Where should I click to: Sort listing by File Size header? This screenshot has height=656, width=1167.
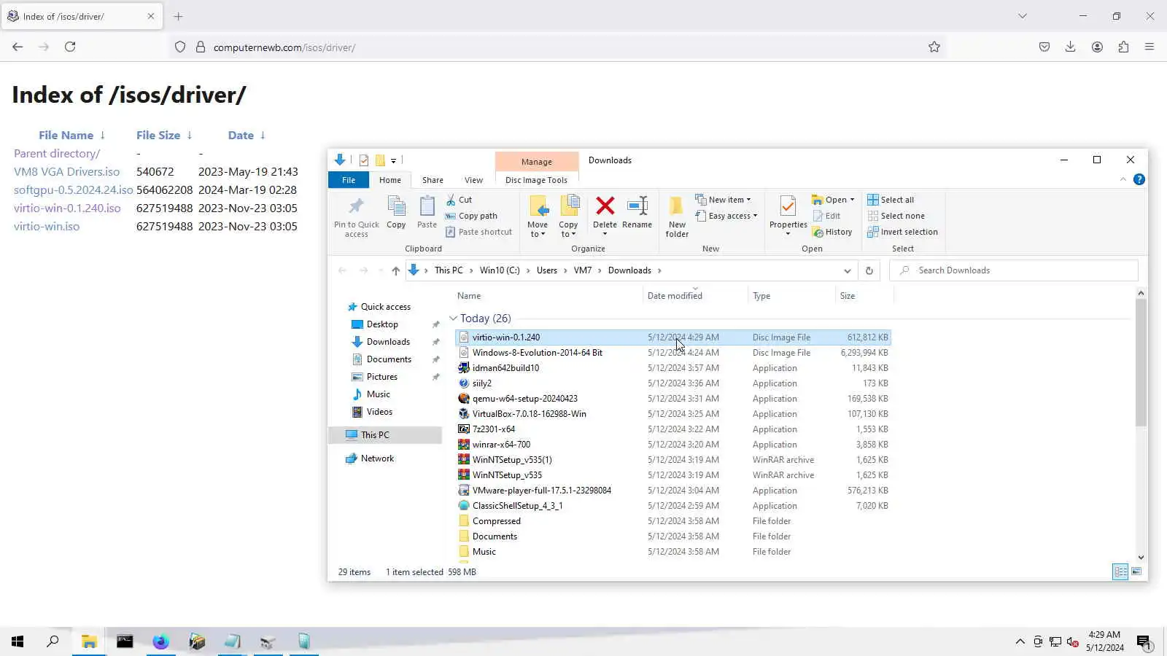(x=158, y=136)
